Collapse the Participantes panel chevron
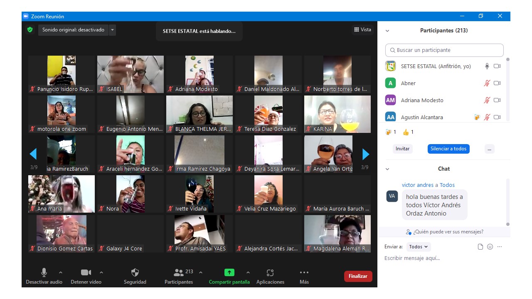The height and width of the screenshot is (299, 532). pyautogui.click(x=387, y=31)
